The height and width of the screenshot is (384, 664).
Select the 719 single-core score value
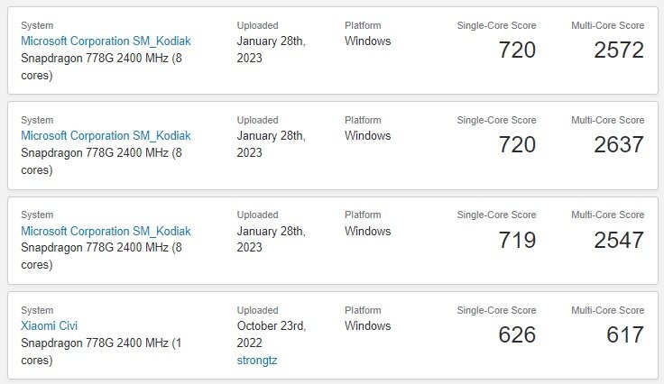[x=517, y=240]
